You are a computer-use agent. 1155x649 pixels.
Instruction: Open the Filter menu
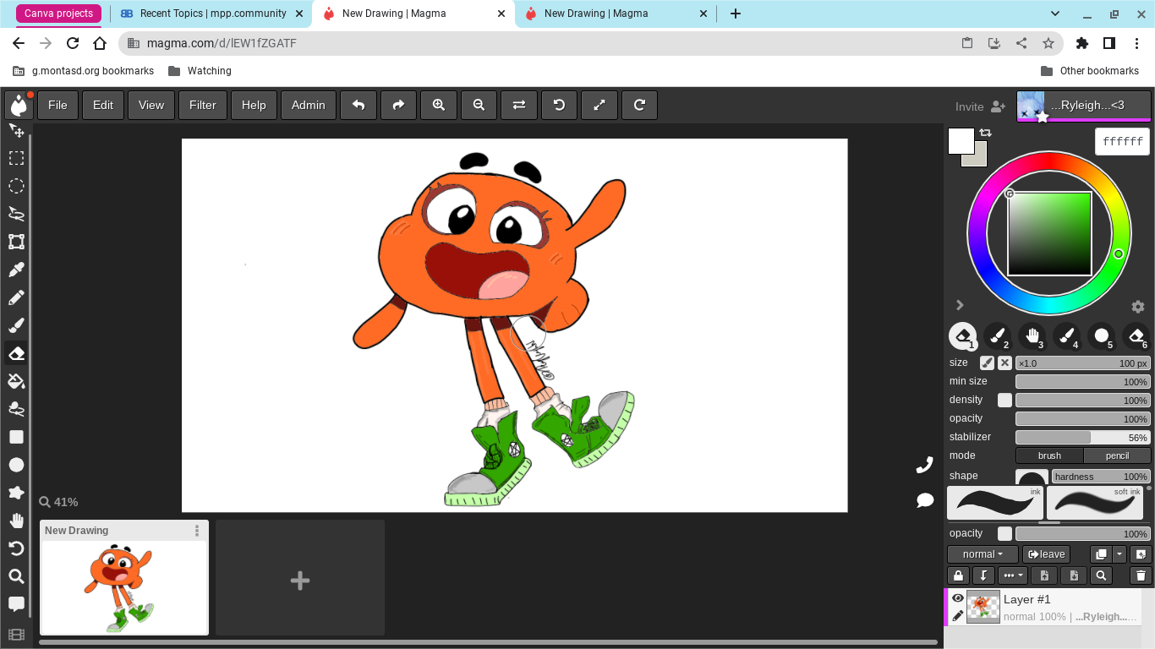[203, 105]
